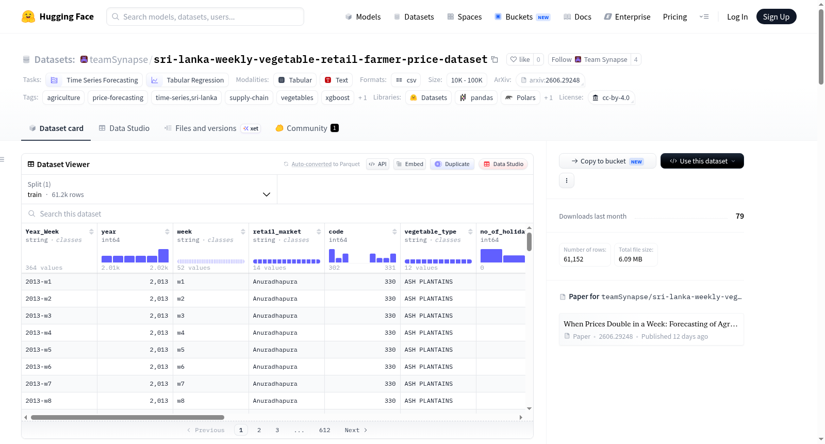Click the horizontal table scrollbar
Image resolution: width=825 pixels, height=444 pixels.
point(127,417)
